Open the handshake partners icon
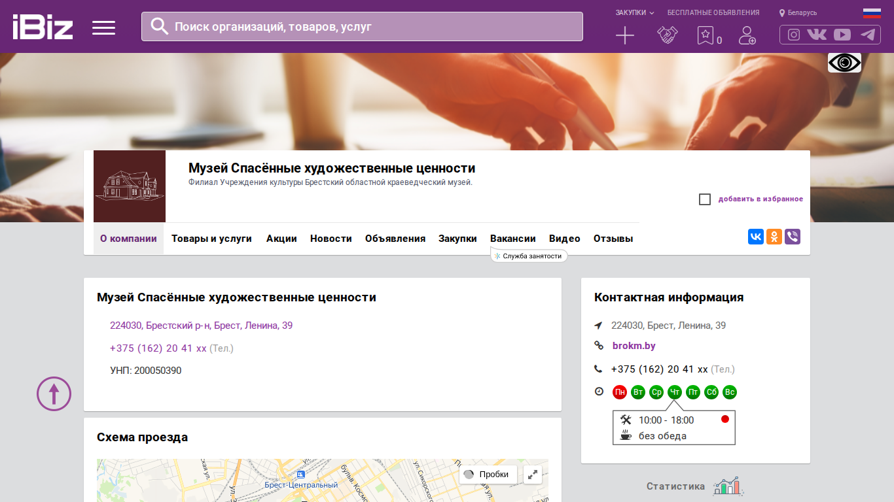The image size is (894, 502). (668, 35)
